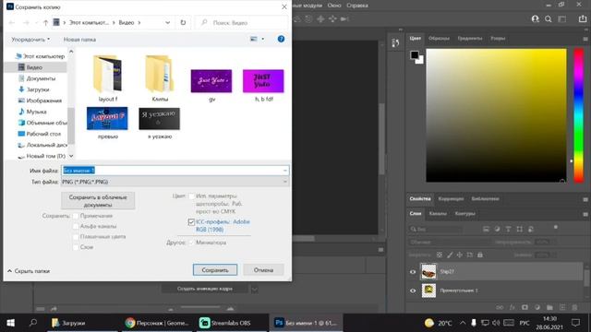
Task: Open Properties panel flyout menu
Action: pos(585,199)
